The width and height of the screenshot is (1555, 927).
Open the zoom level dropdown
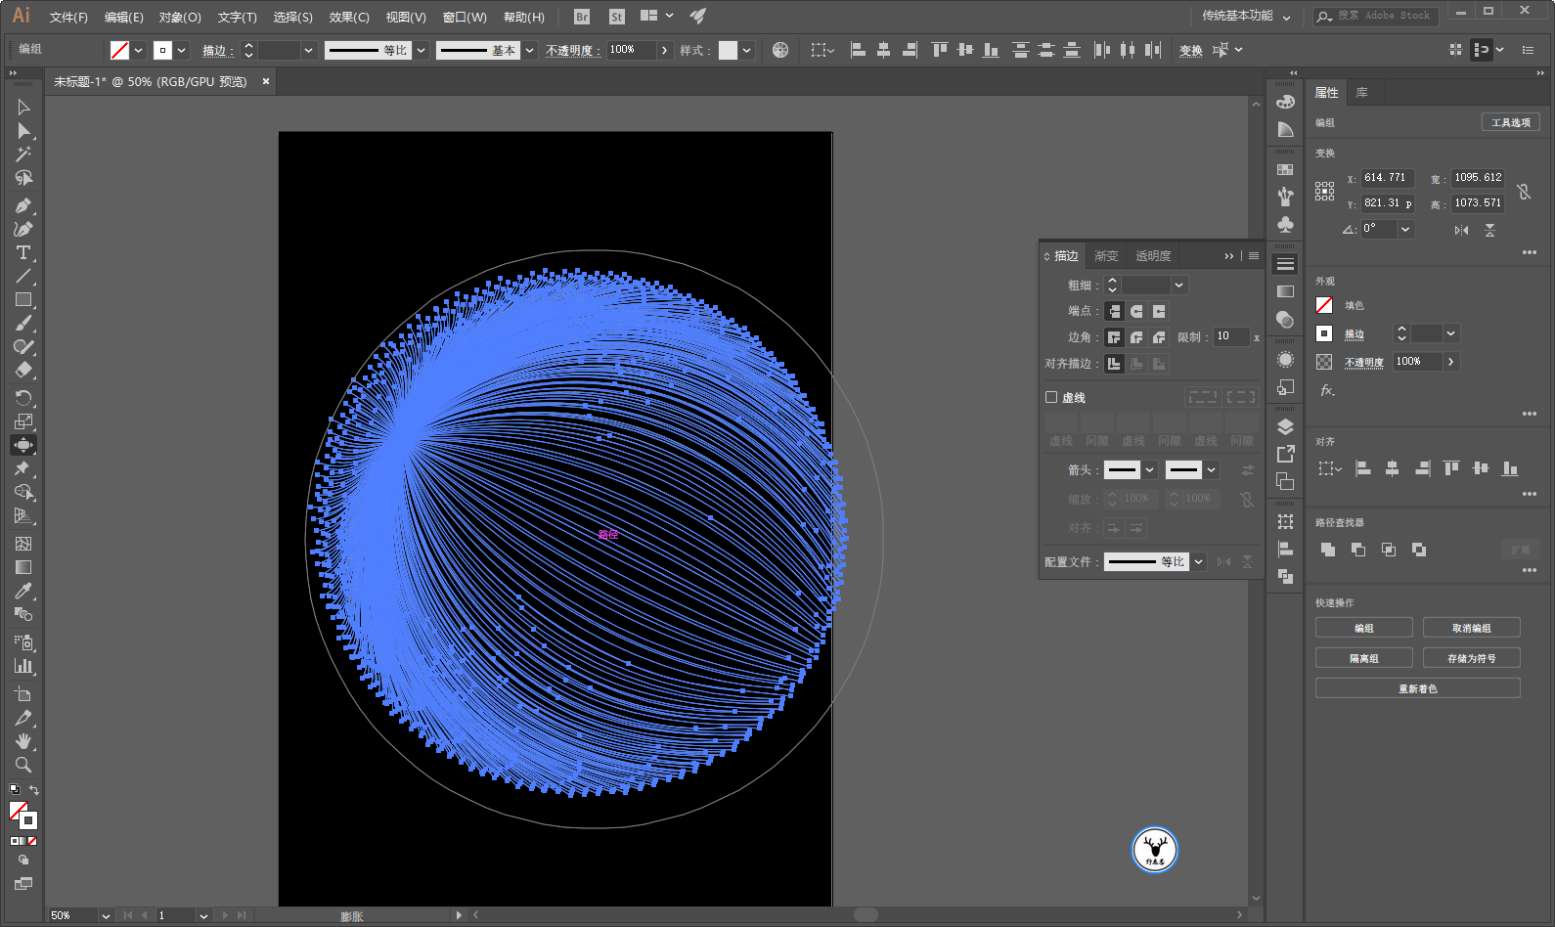click(x=105, y=915)
